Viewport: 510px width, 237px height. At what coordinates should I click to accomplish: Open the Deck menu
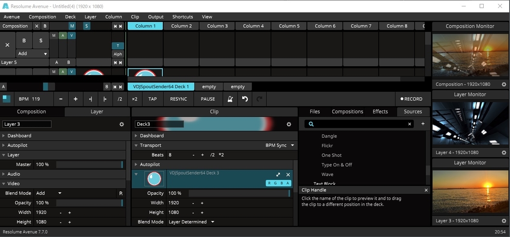[x=71, y=17]
